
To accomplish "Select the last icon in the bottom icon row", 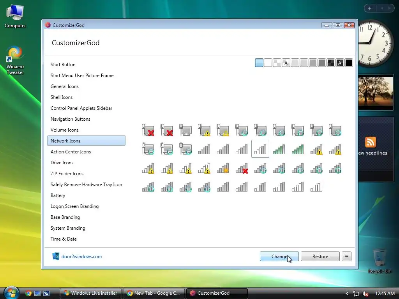I will [x=316, y=187].
